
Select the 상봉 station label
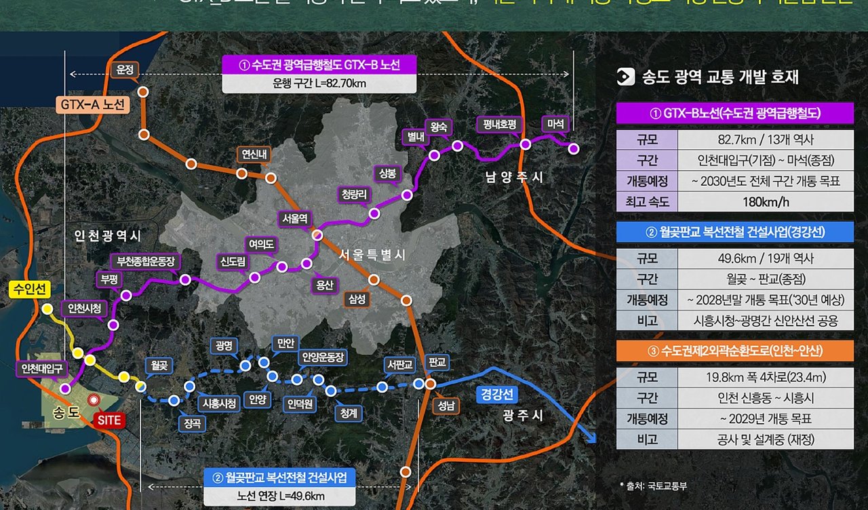[x=387, y=174]
